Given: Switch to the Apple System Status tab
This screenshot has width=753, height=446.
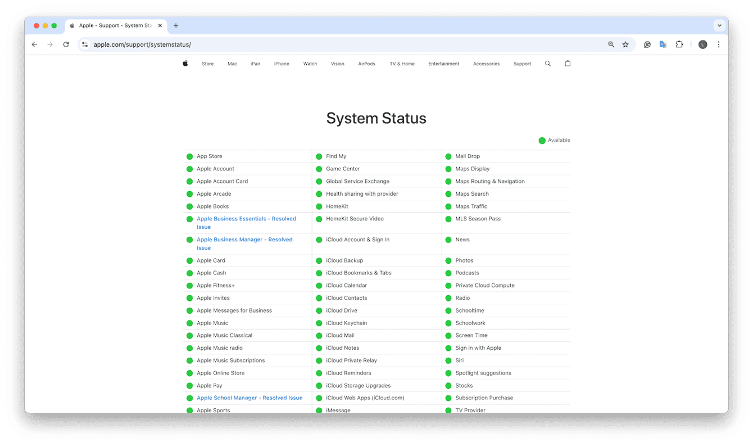Looking at the screenshot, I should 112,25.
